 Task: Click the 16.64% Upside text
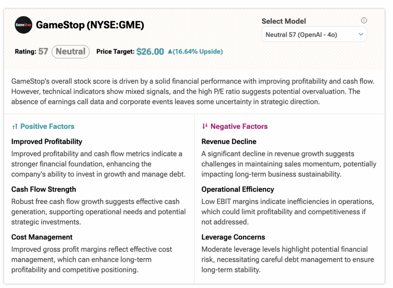point(198,51)
